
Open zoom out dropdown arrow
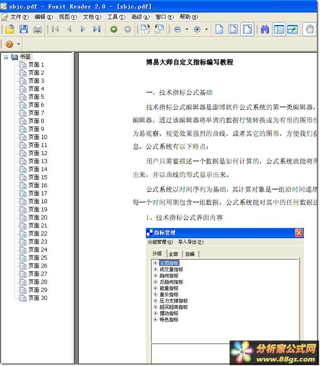pyautogui.click(x=187, y=29)
